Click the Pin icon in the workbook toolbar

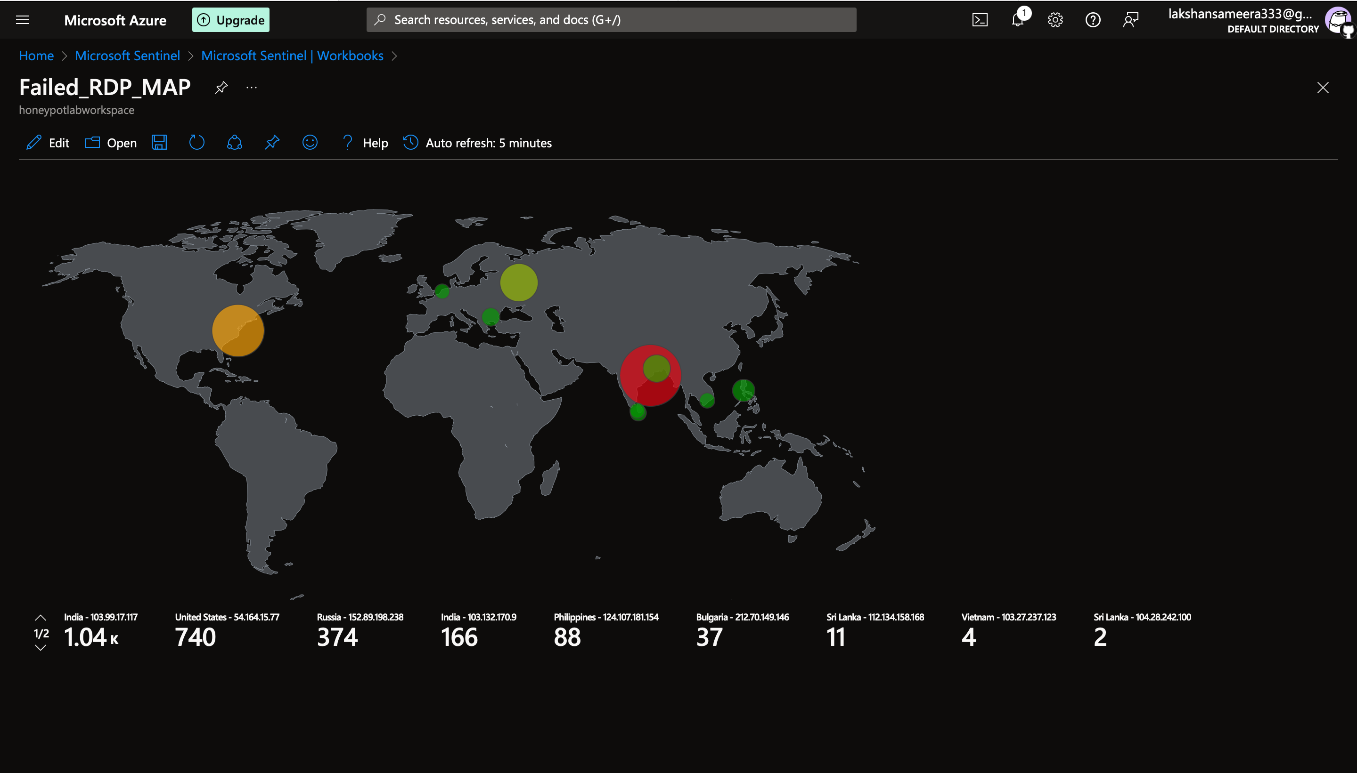[272, 142]
